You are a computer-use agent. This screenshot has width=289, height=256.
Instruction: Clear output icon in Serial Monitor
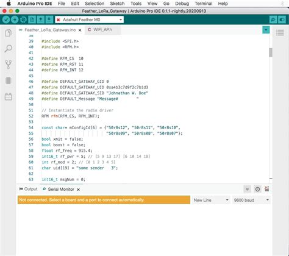point(267,189)
